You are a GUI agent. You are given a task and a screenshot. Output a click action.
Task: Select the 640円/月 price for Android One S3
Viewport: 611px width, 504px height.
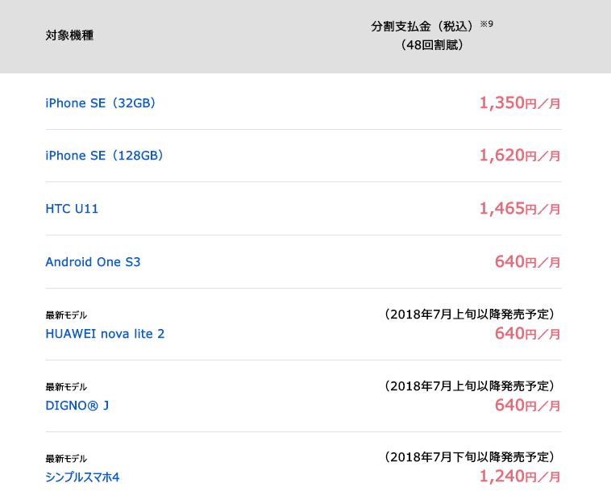pyautogui.click(x=528, y=261)
